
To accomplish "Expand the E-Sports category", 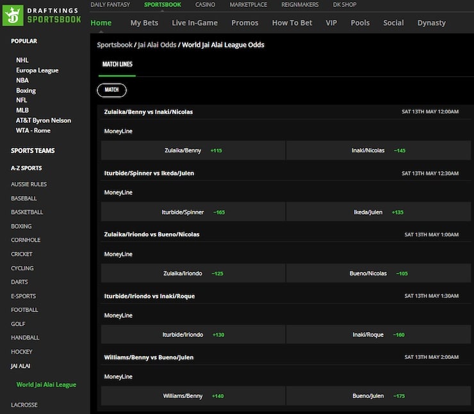I will 23,296.
